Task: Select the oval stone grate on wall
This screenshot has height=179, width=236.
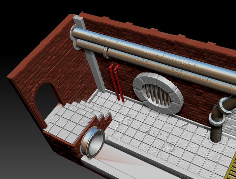Action: (158, 93)
